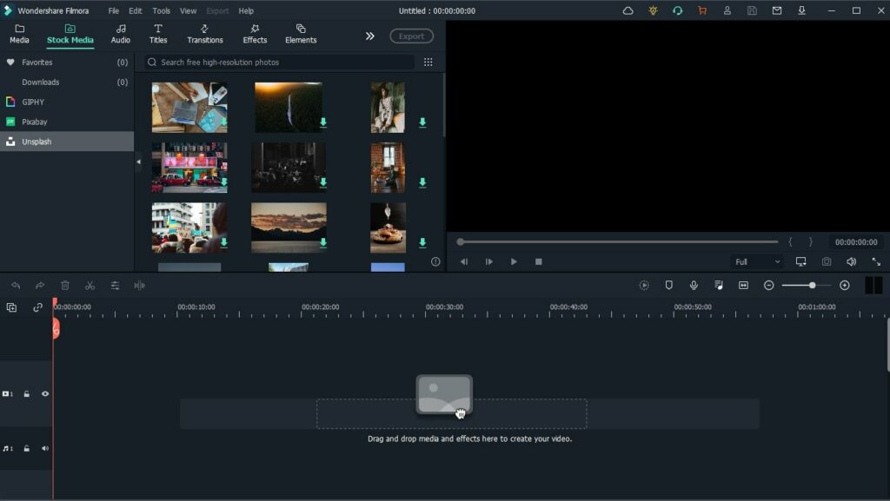Collapse the stock media panel with the side arrow

coord(139,162)
